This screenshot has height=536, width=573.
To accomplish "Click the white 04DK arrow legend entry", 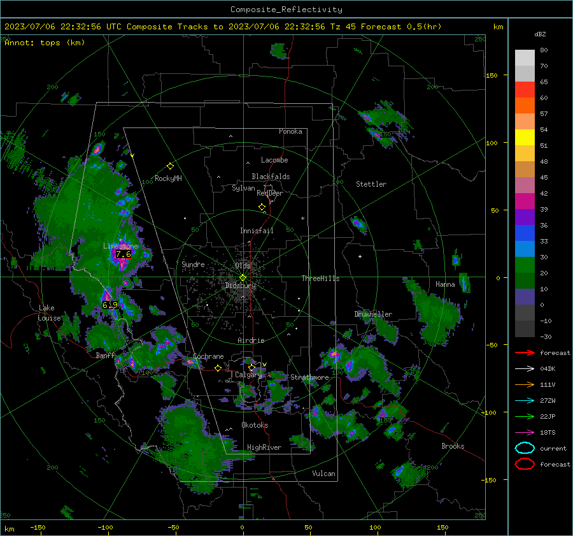I will 525,369.
